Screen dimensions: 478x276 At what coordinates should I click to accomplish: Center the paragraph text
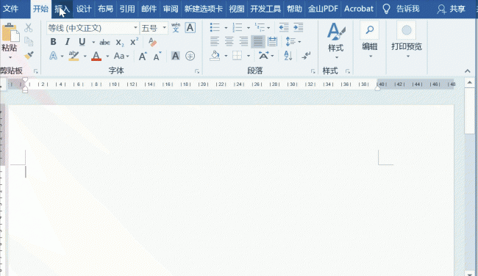click(229, 41)
